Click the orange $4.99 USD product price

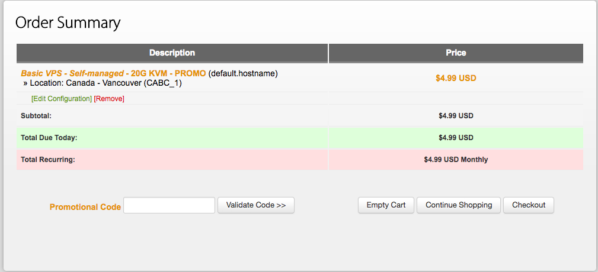(456, 78)
